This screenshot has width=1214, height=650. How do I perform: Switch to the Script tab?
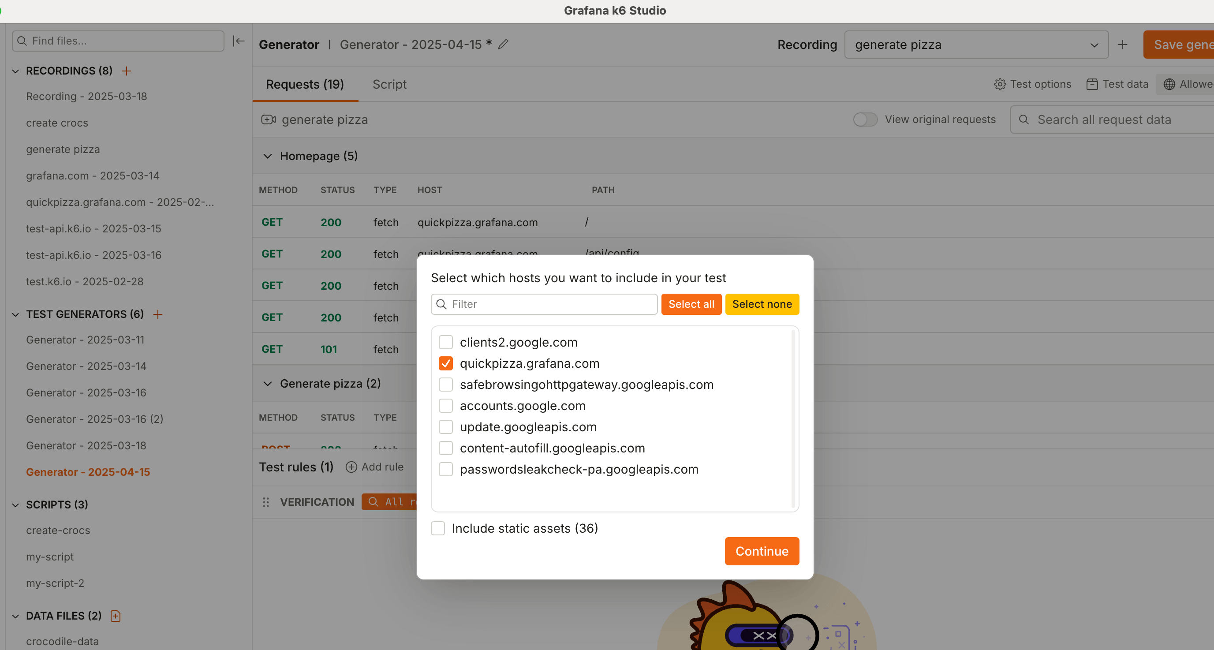[389, 84]
